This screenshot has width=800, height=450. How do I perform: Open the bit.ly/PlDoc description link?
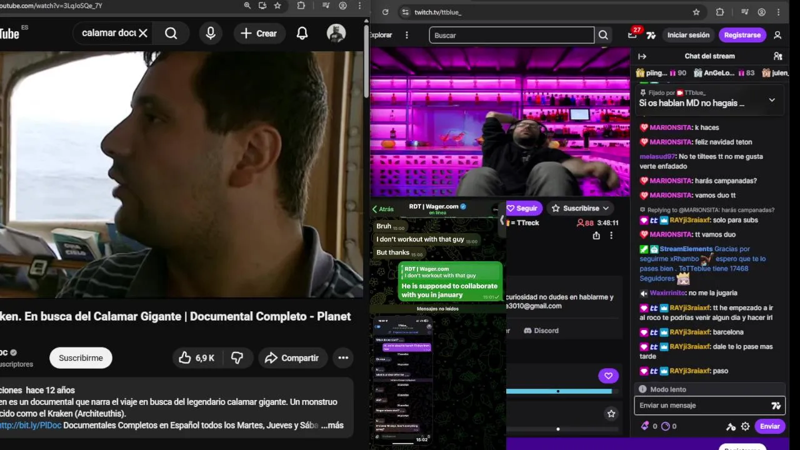pos(31,425)
